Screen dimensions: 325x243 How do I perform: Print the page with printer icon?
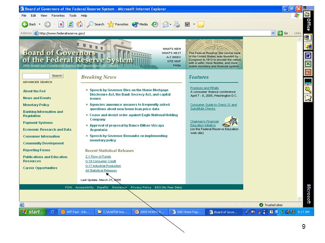pyautogui.click(x=177, y=24)
